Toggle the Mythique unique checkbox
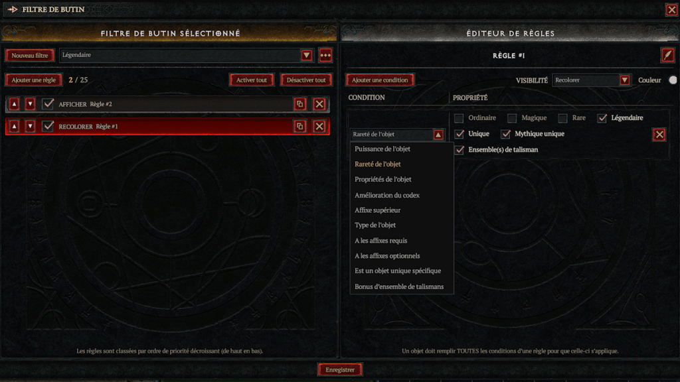The width and height of the screenshot is (680, 382). point(505,134)
